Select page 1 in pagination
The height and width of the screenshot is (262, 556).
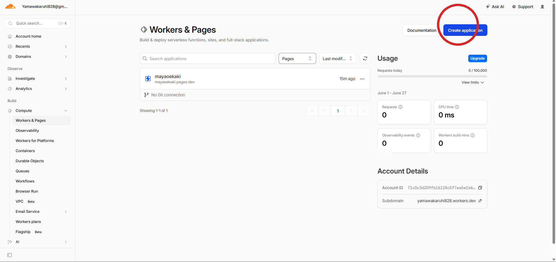click(338, 111)
